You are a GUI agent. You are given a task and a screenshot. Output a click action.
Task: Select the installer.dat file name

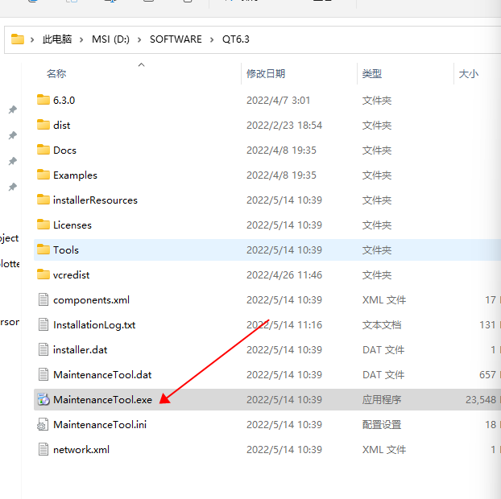coord(81,350)
